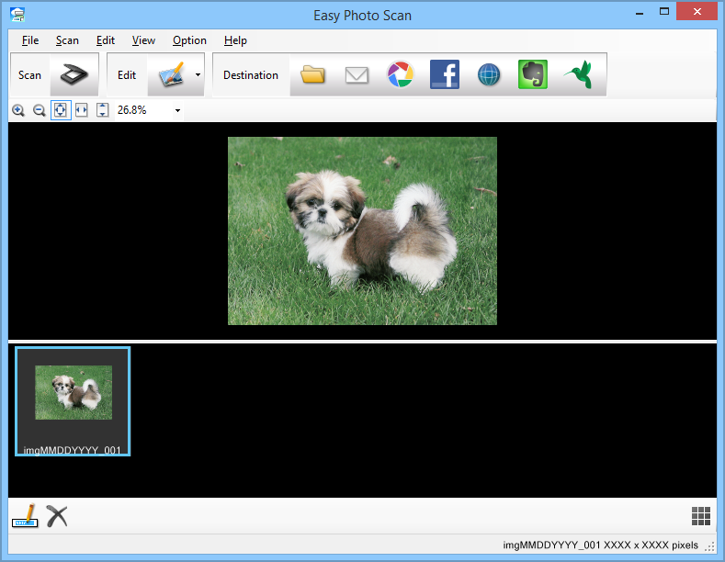
Task: Select the web folder globe destination
Action: 489,75
